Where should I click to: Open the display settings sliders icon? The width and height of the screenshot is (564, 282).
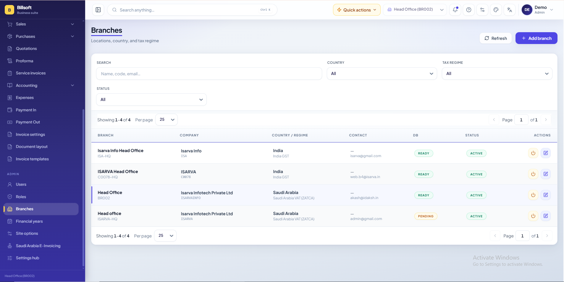point(482,10)
